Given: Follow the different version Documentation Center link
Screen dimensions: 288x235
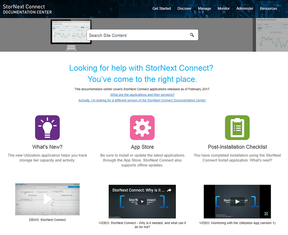Looking at the screenshot, I should click(x=142, y=100).
